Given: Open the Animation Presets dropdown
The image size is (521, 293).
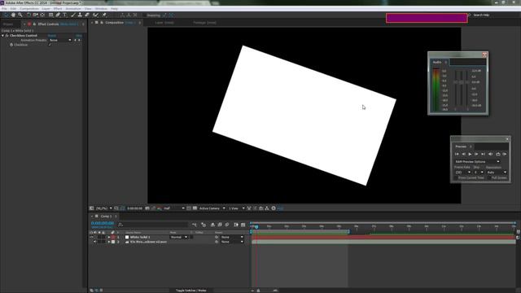Looking at the screenshot, I should [x=60, y=40].
